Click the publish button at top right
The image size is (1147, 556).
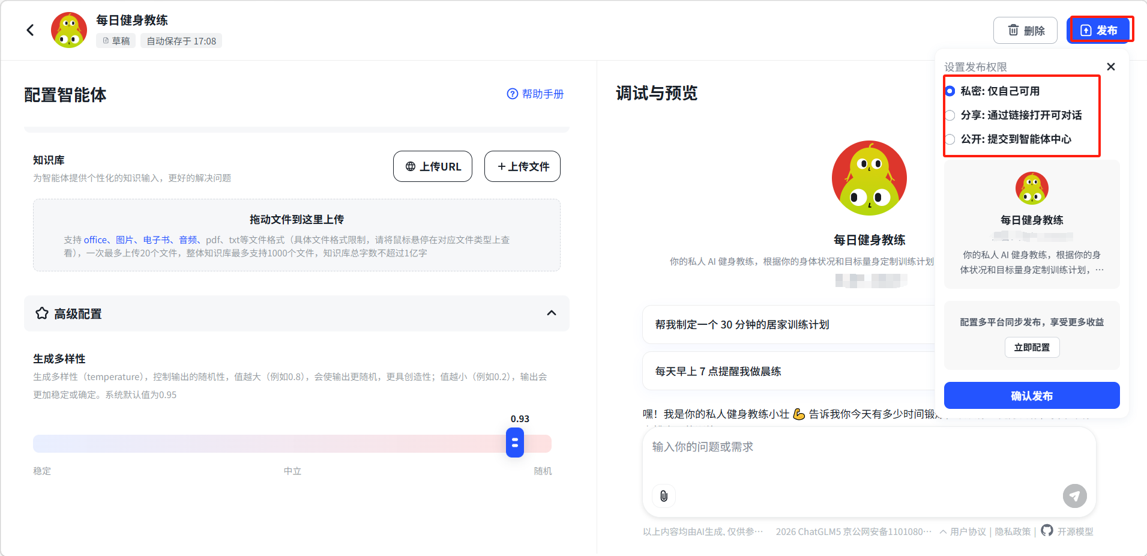tap(1099, 31)
